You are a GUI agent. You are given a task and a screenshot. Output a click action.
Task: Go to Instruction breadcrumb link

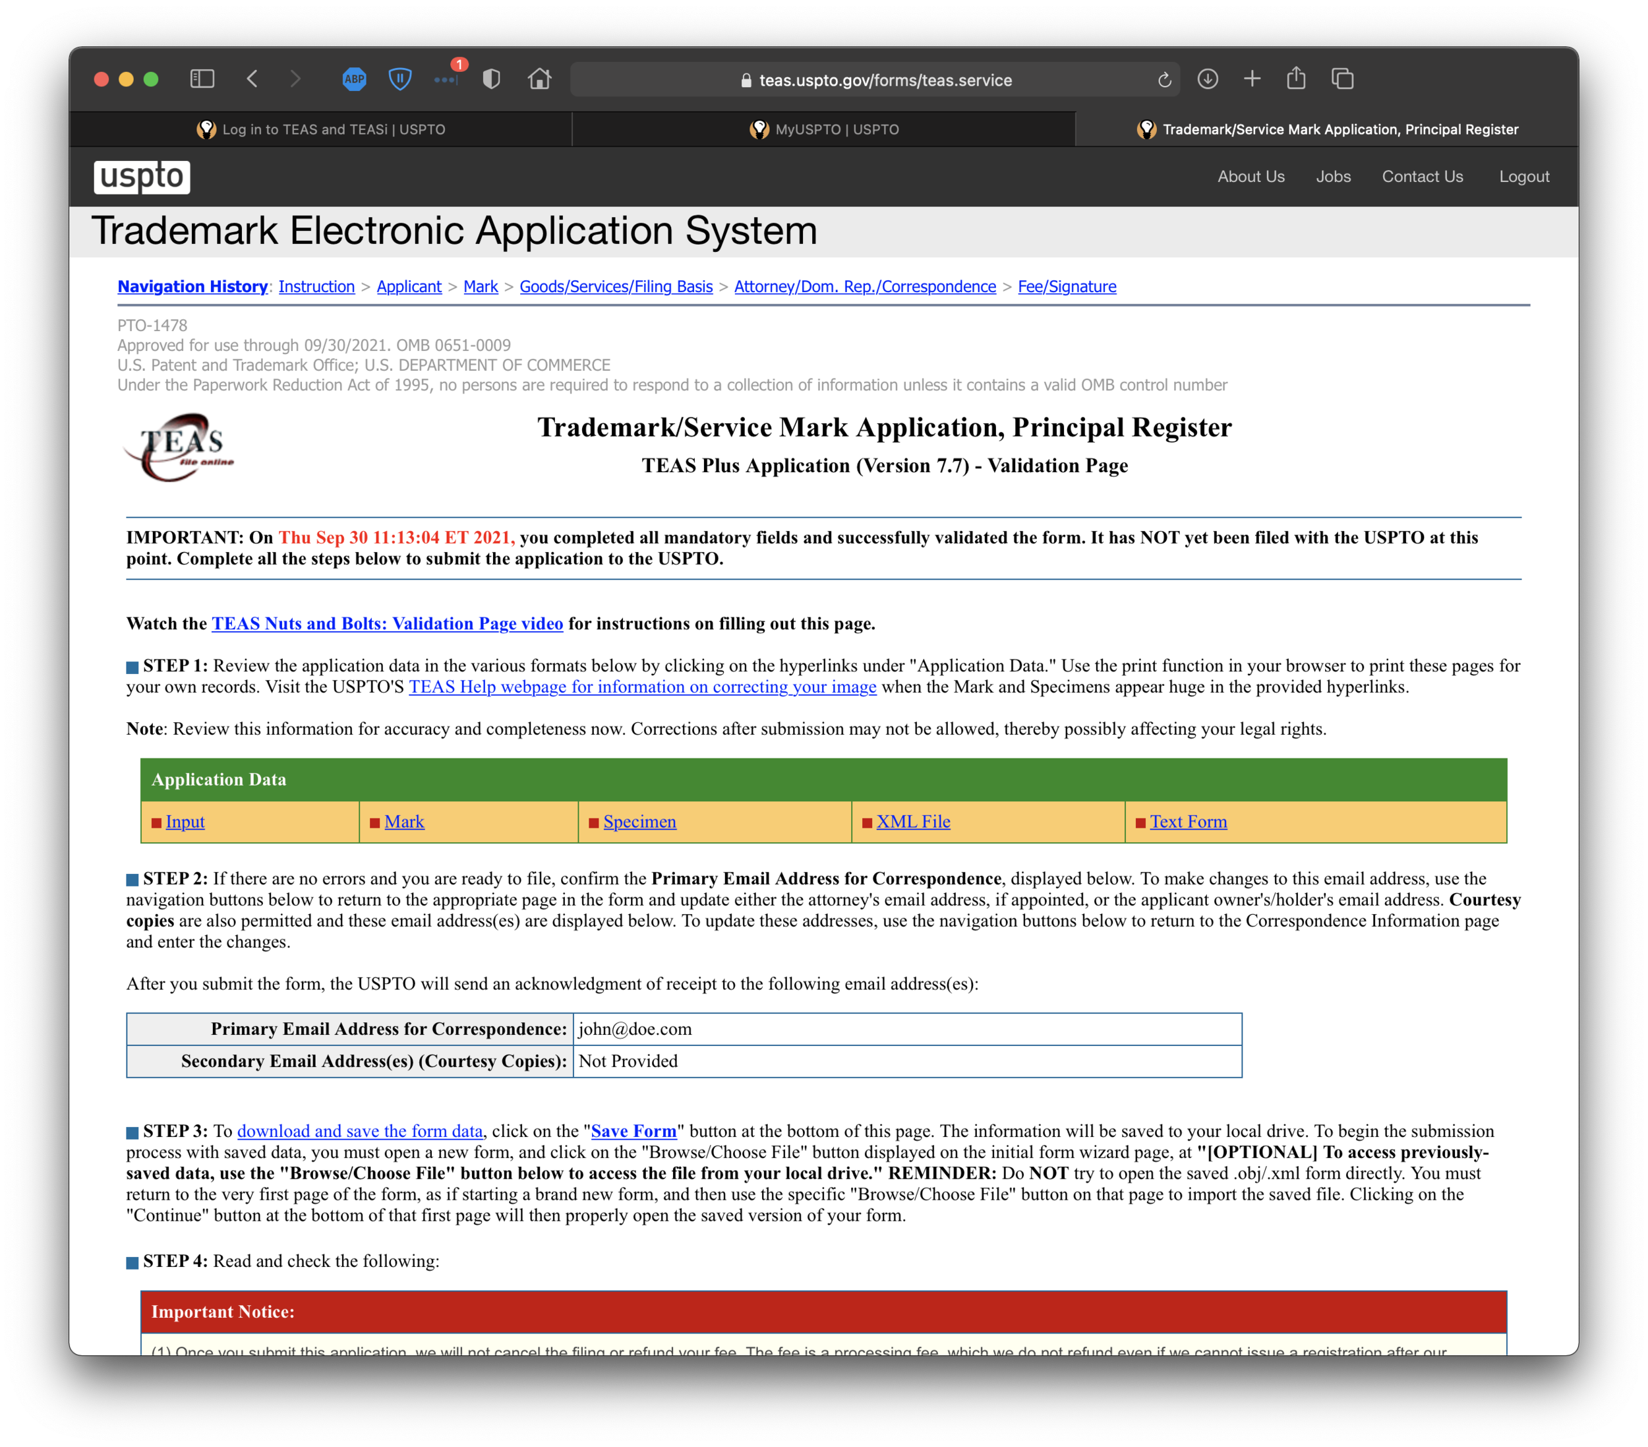(317, 286)
